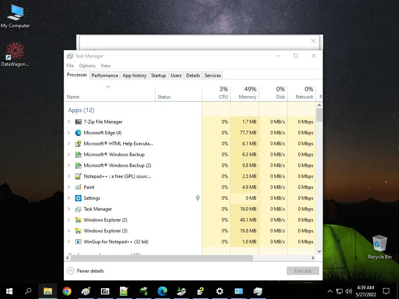Sort processes by Memory column
This screenshot has height=299, width=399.
click(x=245, y=93)
